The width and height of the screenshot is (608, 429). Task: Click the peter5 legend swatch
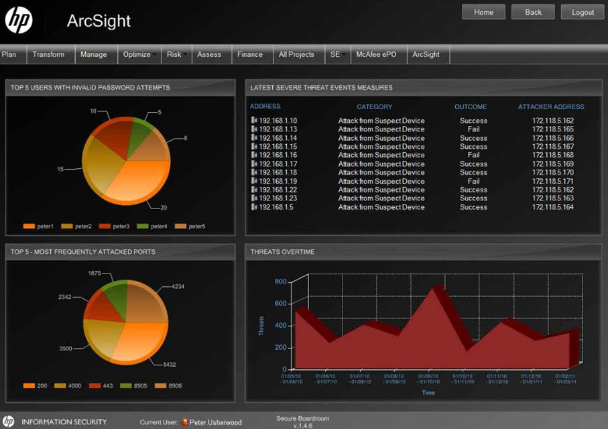pos(181,226)
